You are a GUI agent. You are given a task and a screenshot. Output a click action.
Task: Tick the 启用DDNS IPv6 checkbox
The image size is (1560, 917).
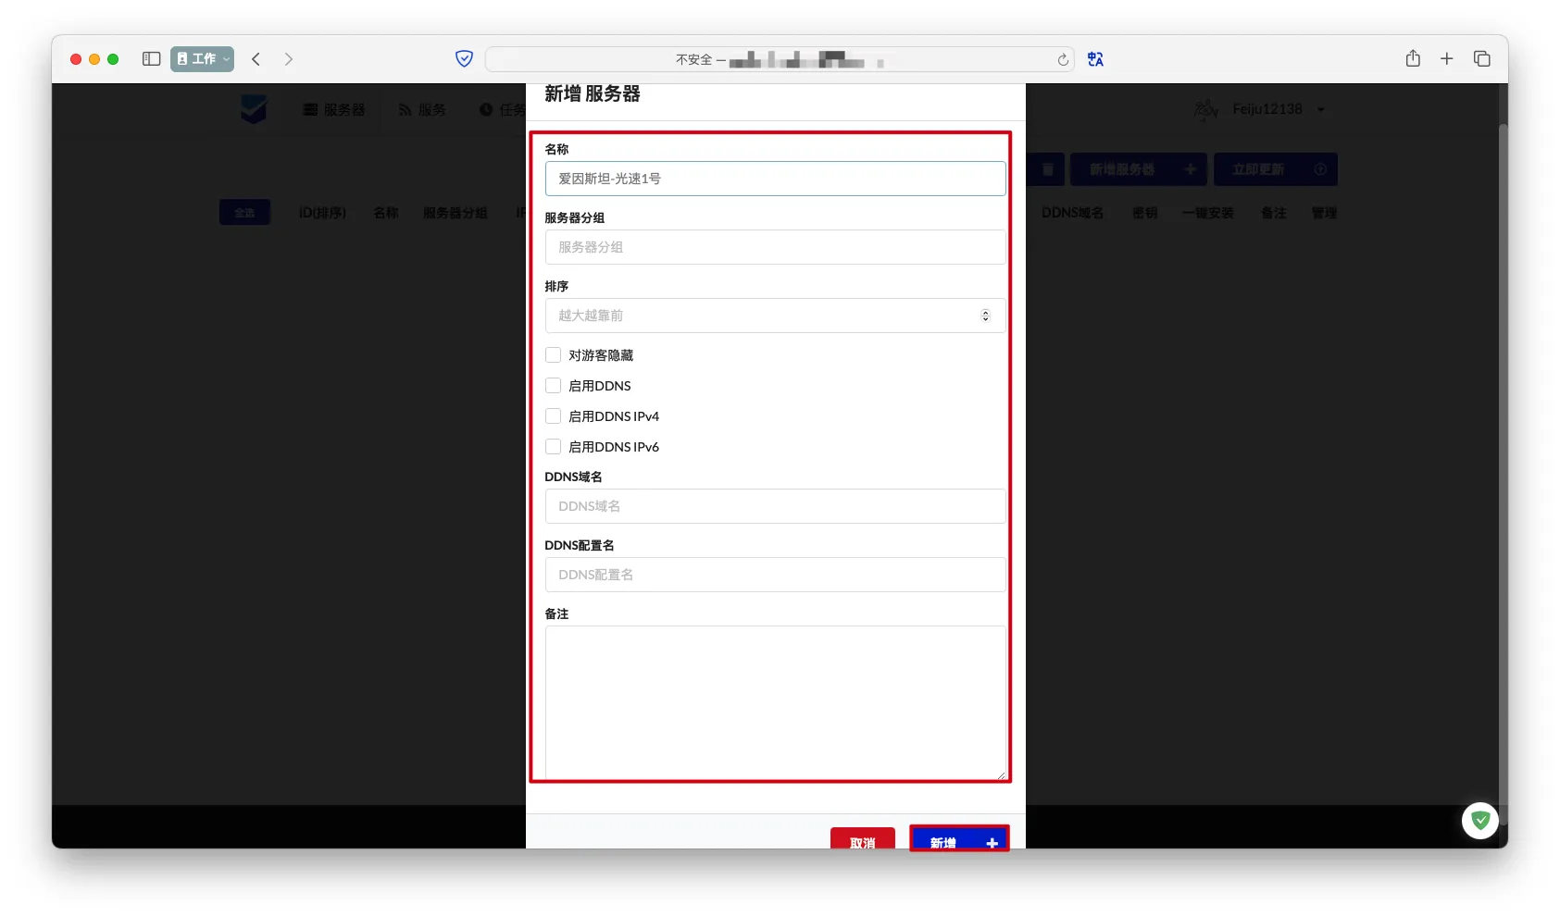click(554, 447)
